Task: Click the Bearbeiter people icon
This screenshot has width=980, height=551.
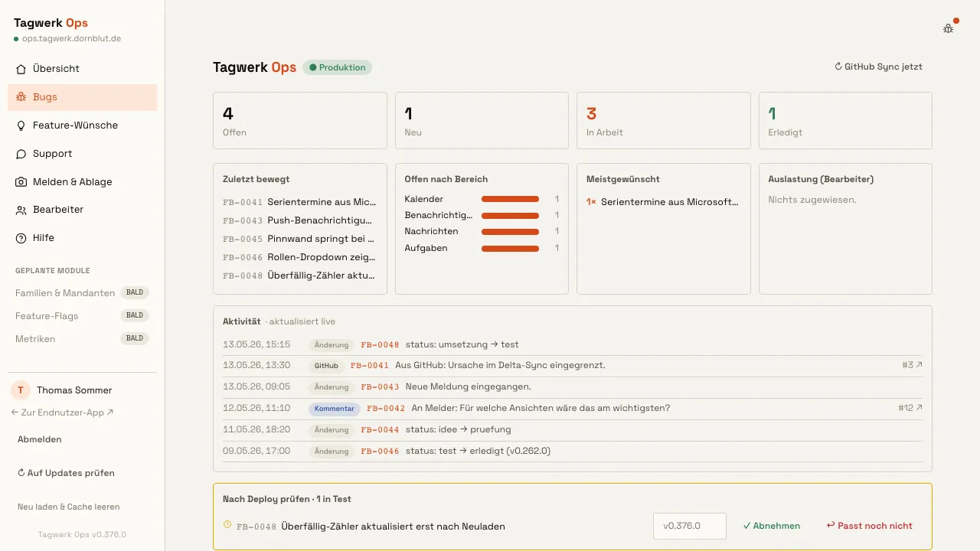Action: coord(21,210)
